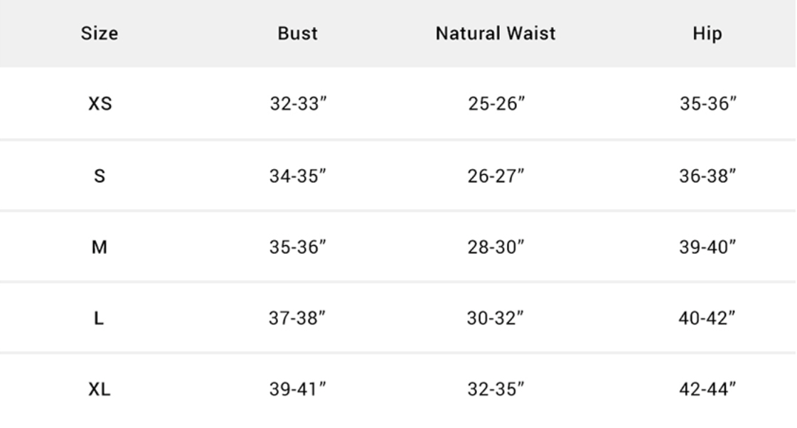
Task: Select the XL size row label
Action: (100, 390)
